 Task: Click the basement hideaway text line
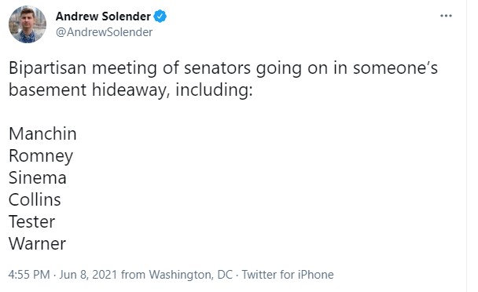coord(131,89)
